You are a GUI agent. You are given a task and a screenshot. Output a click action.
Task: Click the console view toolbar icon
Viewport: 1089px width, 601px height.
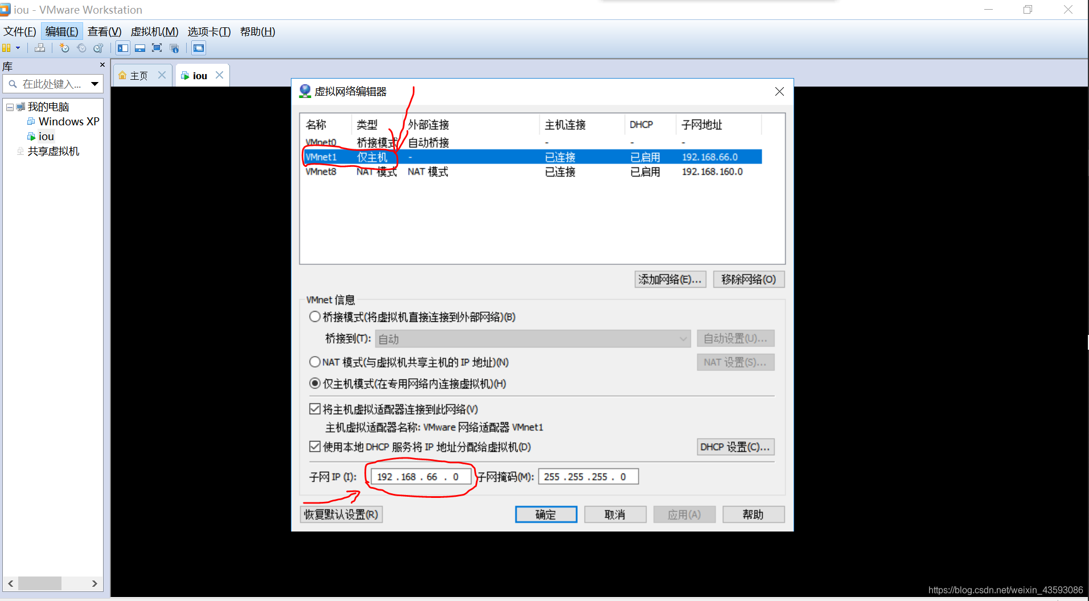point(199,48)
